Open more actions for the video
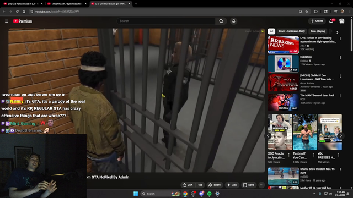This screenshot has width=353, height=198. (x=261, y=185)
